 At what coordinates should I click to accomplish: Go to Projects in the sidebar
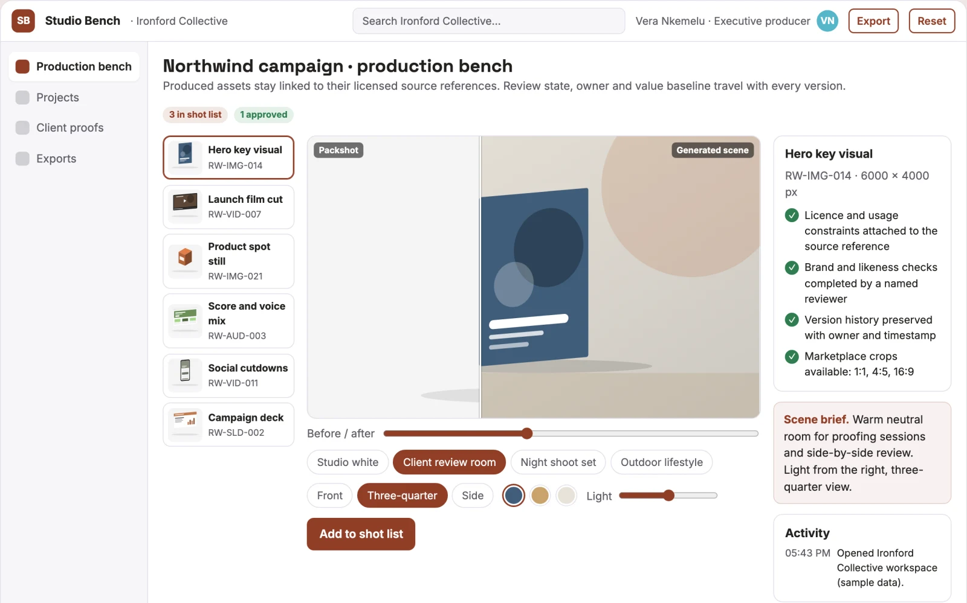click(x=74, y=97)
